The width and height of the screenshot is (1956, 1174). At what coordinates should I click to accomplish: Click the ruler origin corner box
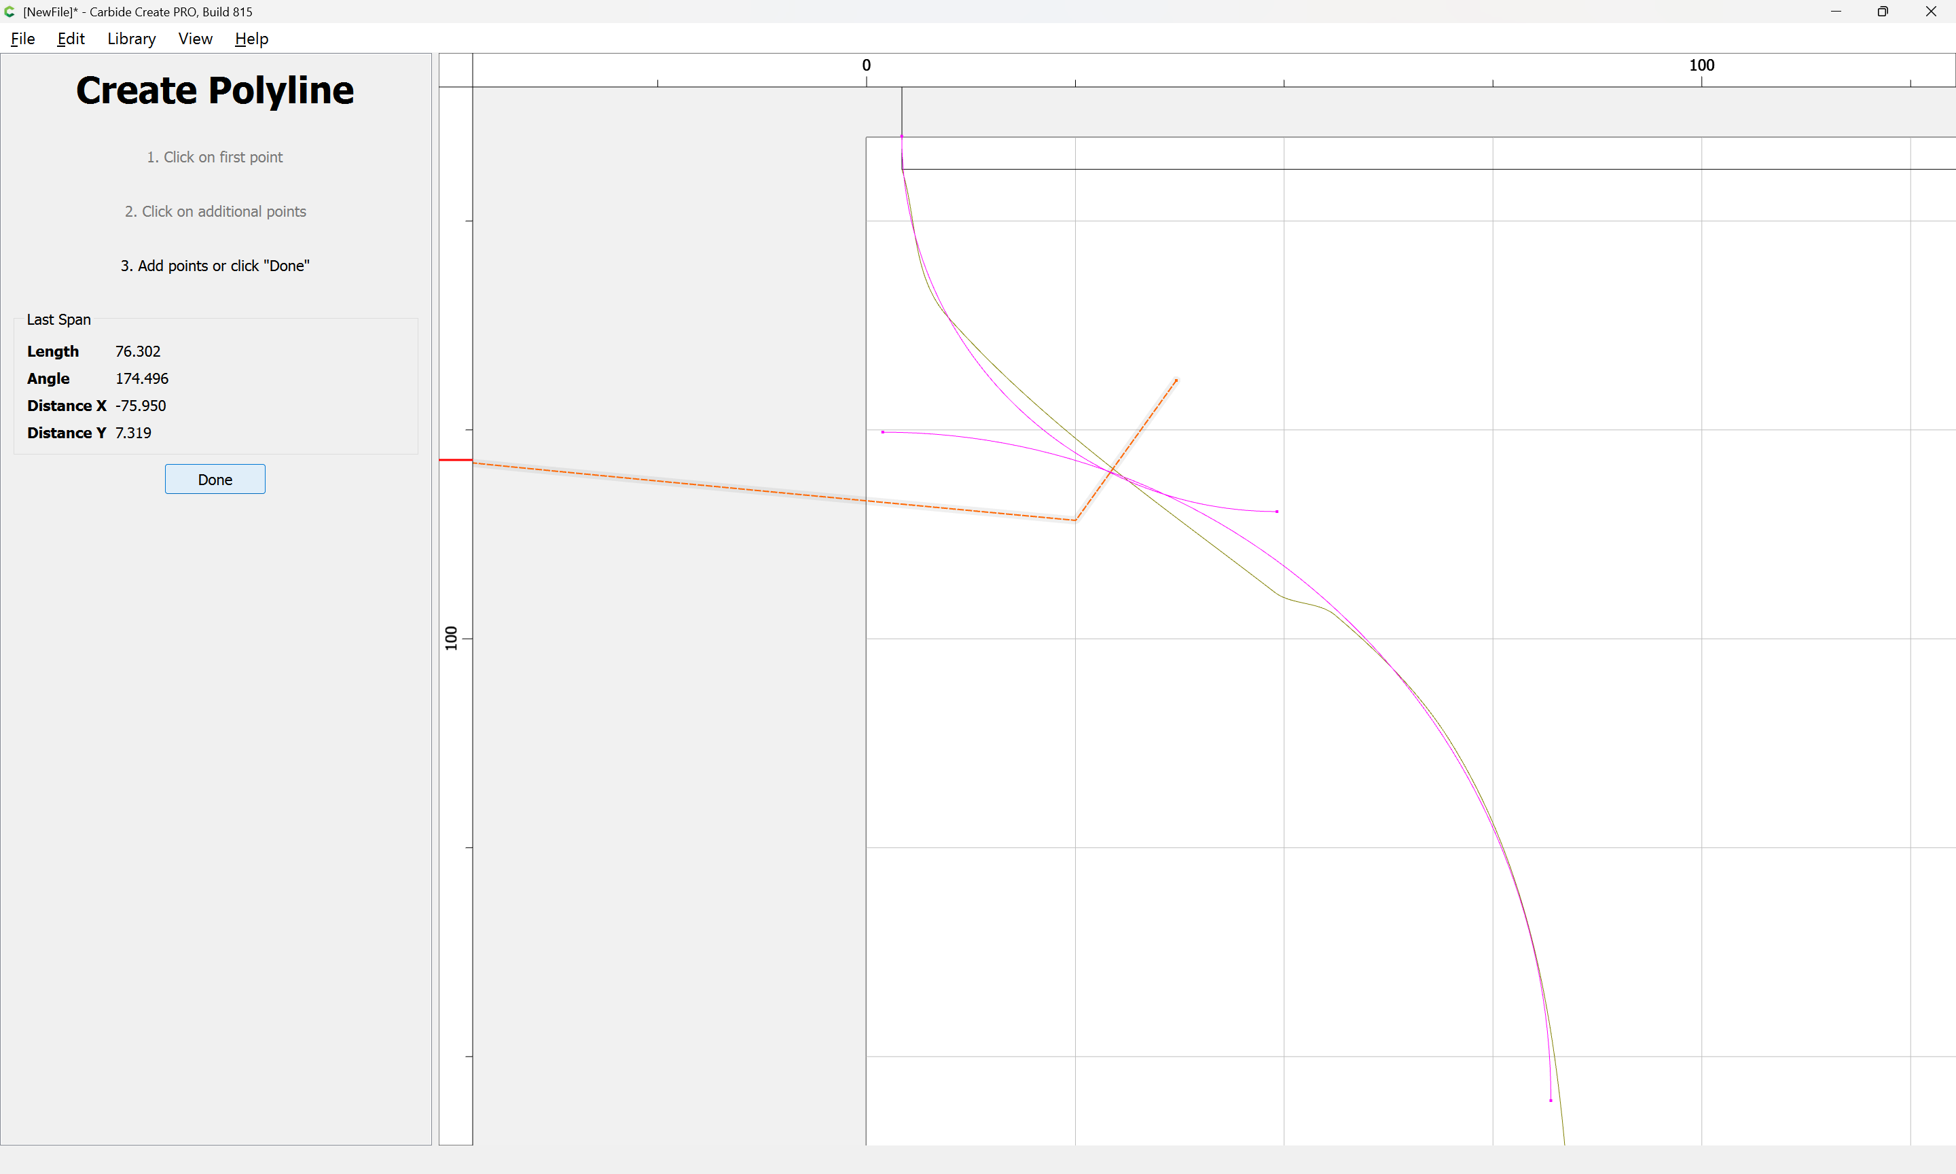coord(456,71)
